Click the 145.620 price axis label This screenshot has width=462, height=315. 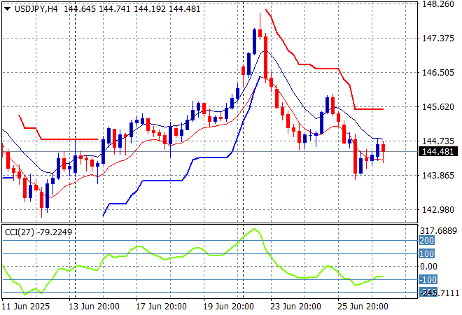click(438, 106)
